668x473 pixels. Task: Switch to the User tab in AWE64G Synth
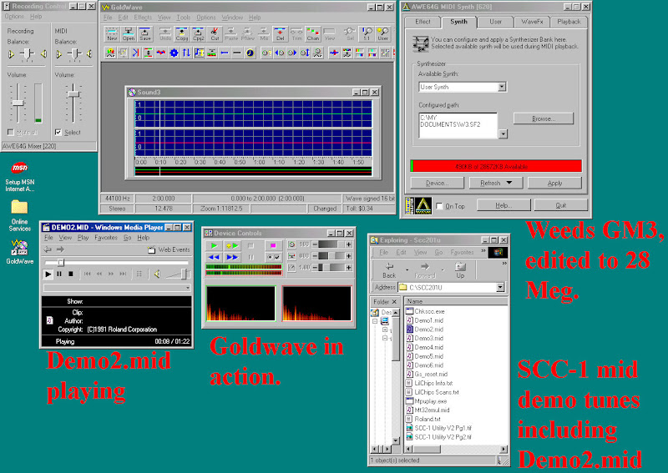495,22
